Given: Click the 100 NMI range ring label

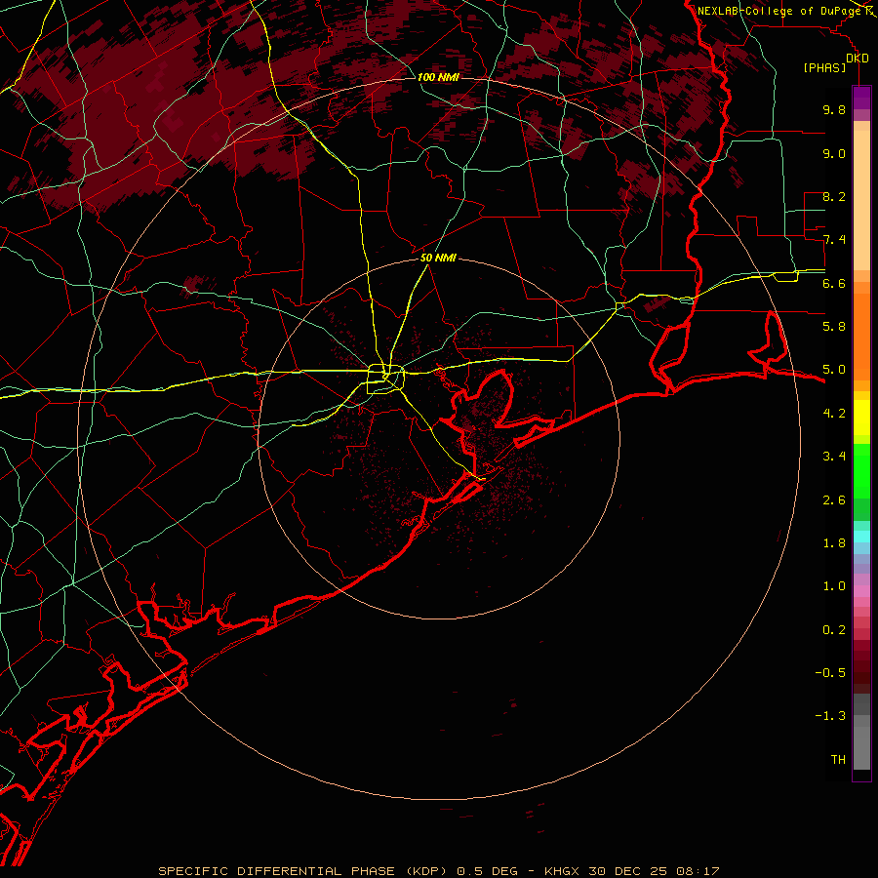Looking at the screenshot, I should click(438, 77).
